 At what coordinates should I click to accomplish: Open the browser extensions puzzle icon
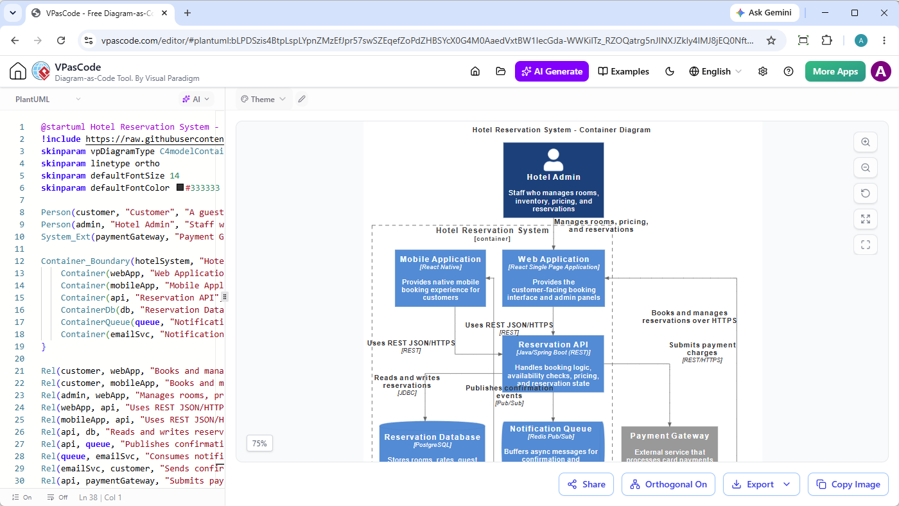[826, 40]
